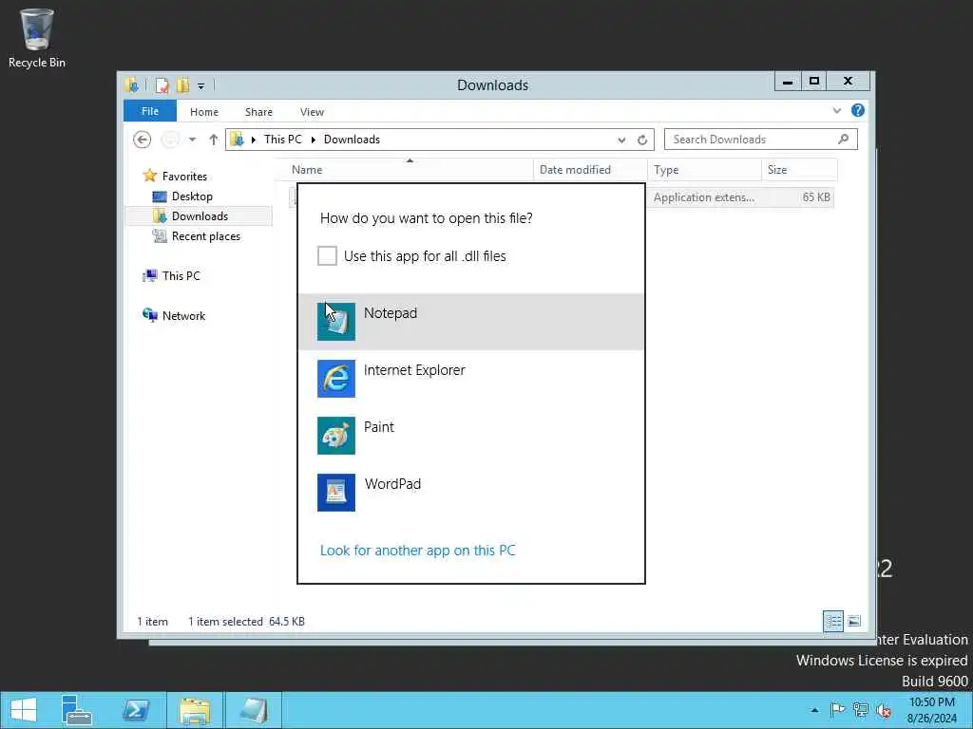Expand the ribbon with the chevron
This screenshot has height=729, width=973.
point(836,111)
